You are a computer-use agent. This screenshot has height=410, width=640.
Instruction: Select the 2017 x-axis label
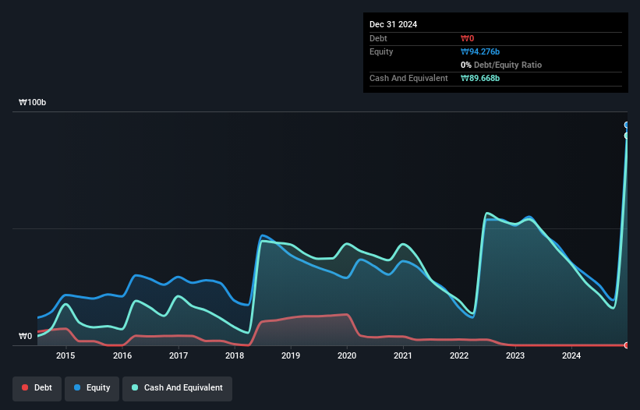click(179, 355)
